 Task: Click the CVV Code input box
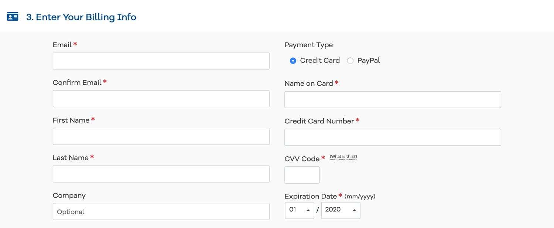click(302, 175)
